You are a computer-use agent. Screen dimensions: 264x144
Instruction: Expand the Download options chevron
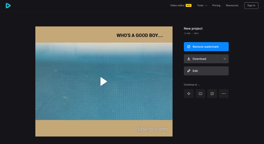pos(225,59)
